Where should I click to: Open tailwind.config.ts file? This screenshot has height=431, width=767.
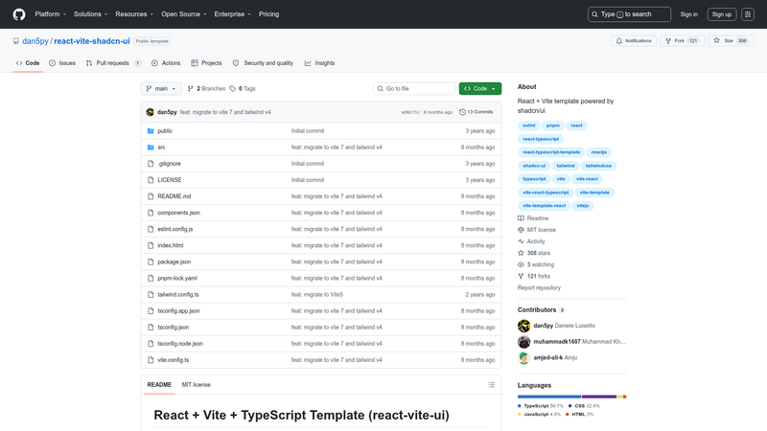click(x=178, y=295)
